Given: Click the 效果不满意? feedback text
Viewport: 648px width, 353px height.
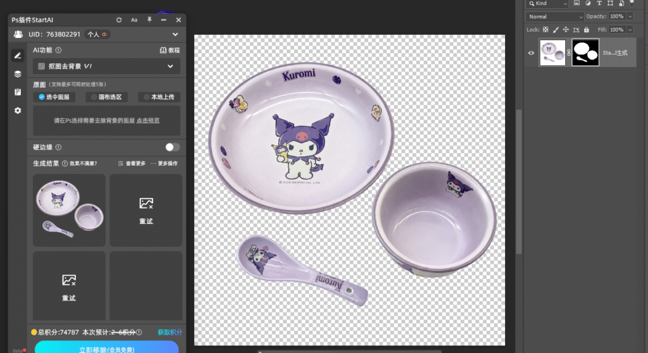Looking at the screenshot, I should click(x=83, y=164).
